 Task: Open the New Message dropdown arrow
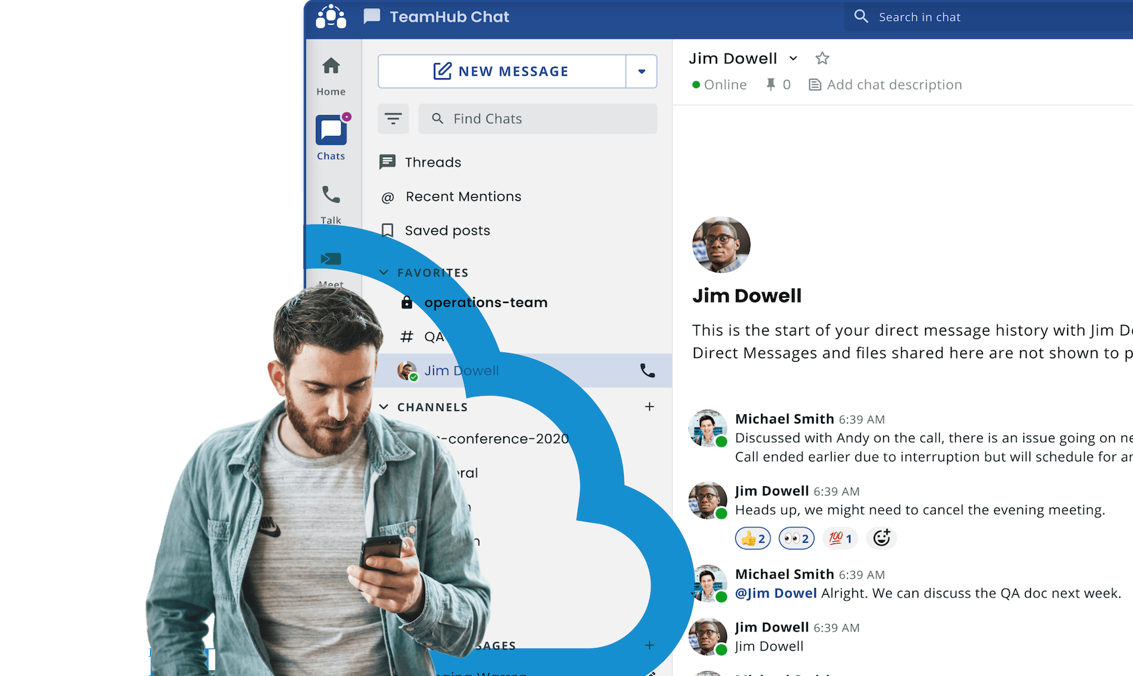pyautogui.click(x=642, y=71)
